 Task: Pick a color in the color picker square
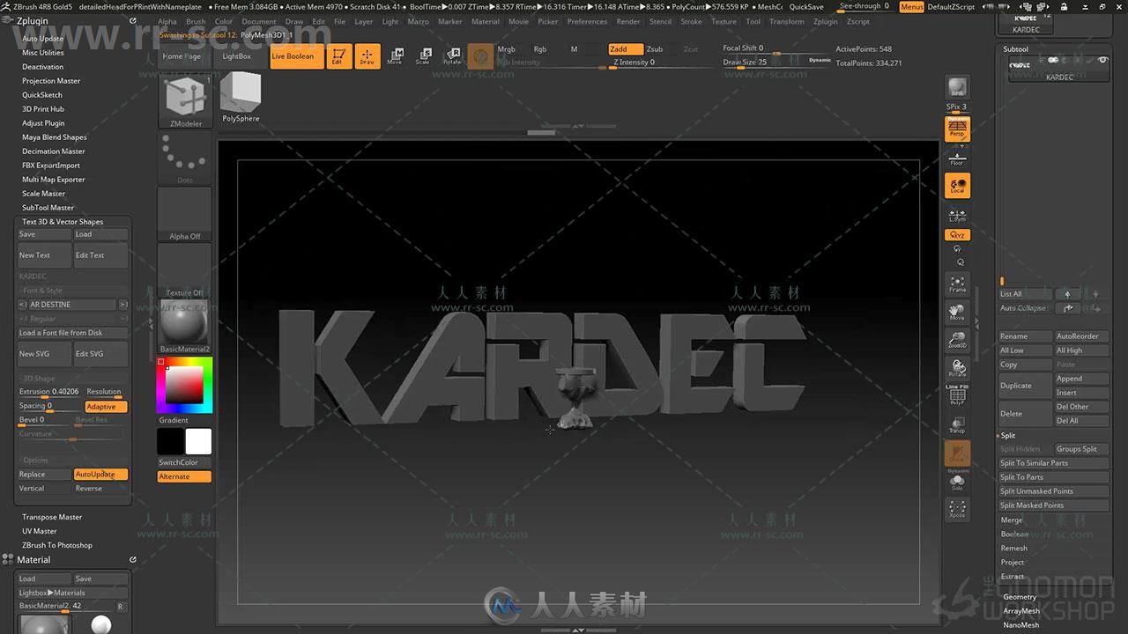coord(185,384)
